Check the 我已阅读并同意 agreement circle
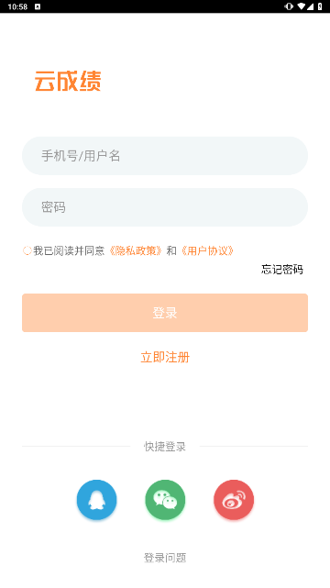The width and height of the screenshot is (330, 588). 27,250
